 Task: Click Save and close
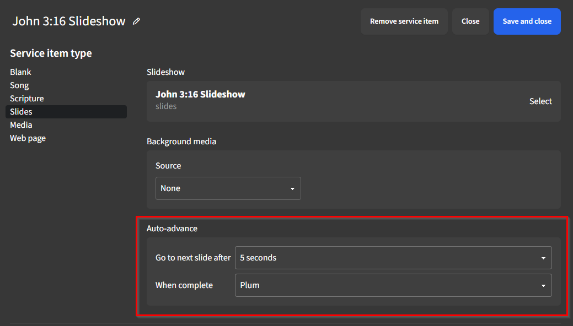[527, 21]
